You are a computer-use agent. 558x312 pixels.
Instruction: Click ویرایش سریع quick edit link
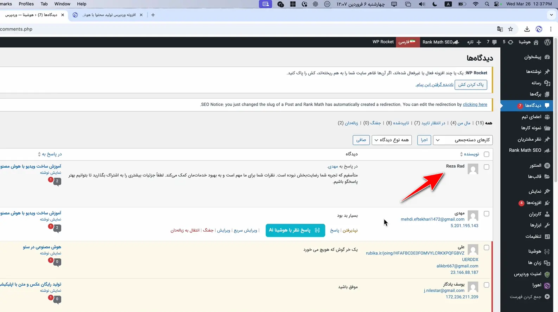click(x=245, y=231)
